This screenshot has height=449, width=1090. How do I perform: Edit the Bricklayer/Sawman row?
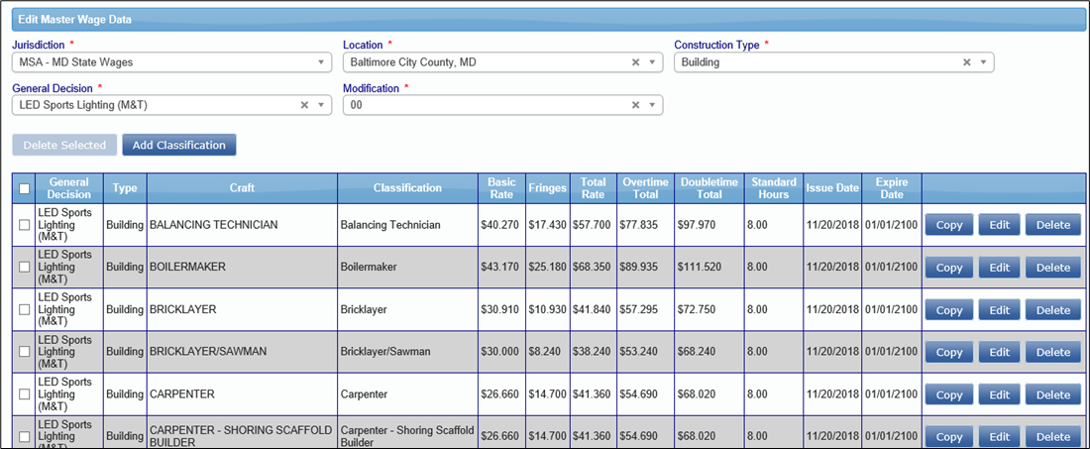[x=999, y=353]
